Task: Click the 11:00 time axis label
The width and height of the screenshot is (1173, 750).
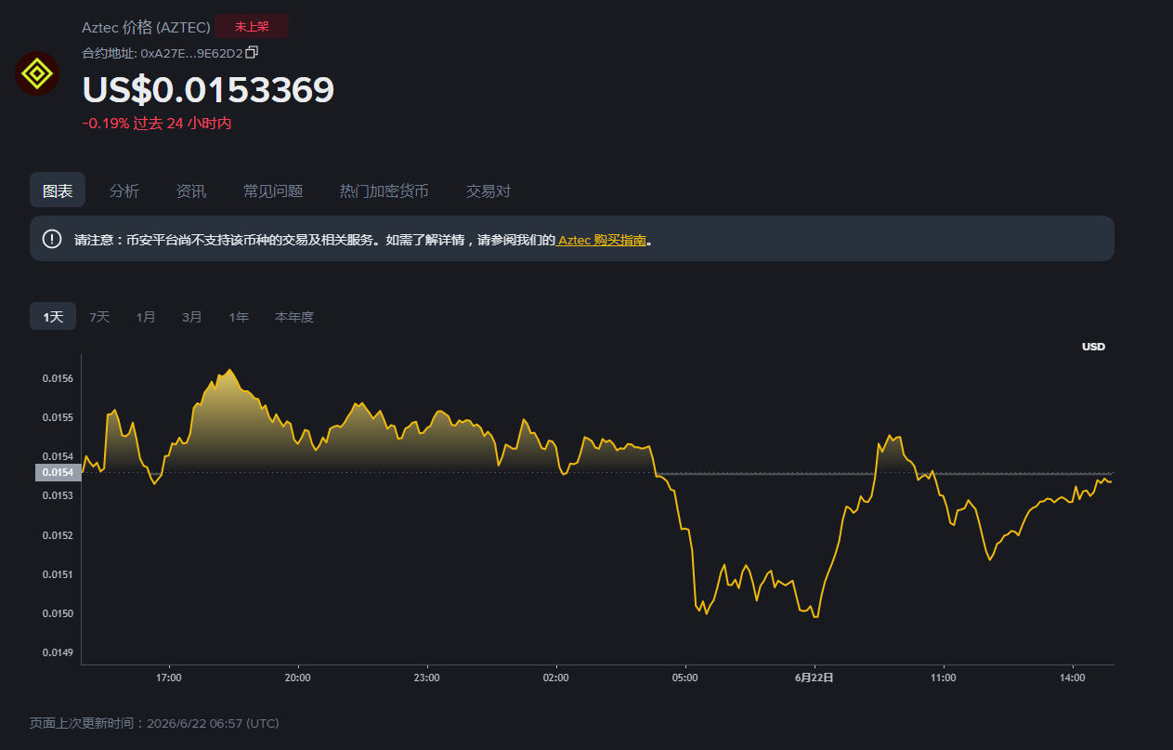Action: click(x=944, y=678)
